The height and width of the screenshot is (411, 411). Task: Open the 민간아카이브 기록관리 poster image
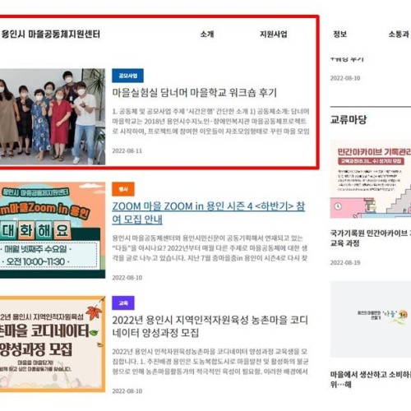(371, 179)
